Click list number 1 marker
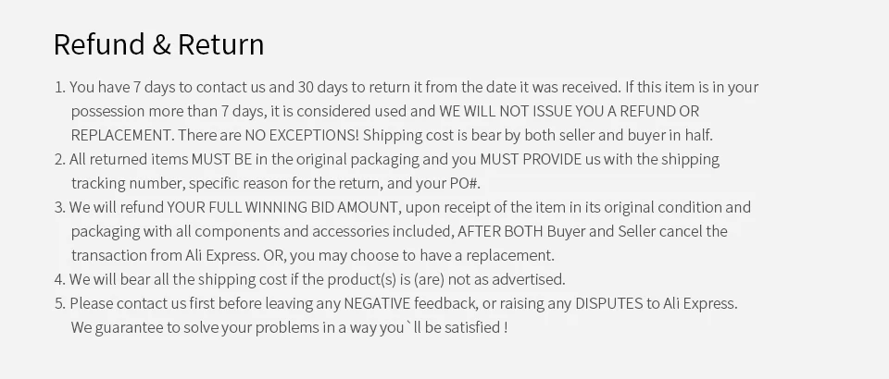 coord(60,87)
